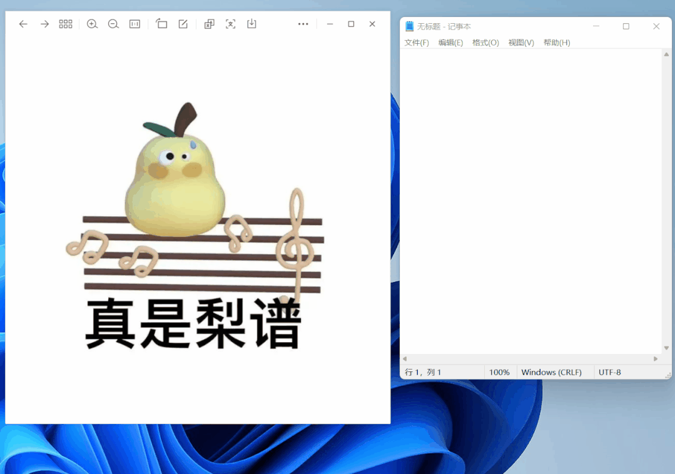Rotate the pear image
The width and height of the screenshot is (675, 474).
tap(161, 24)
